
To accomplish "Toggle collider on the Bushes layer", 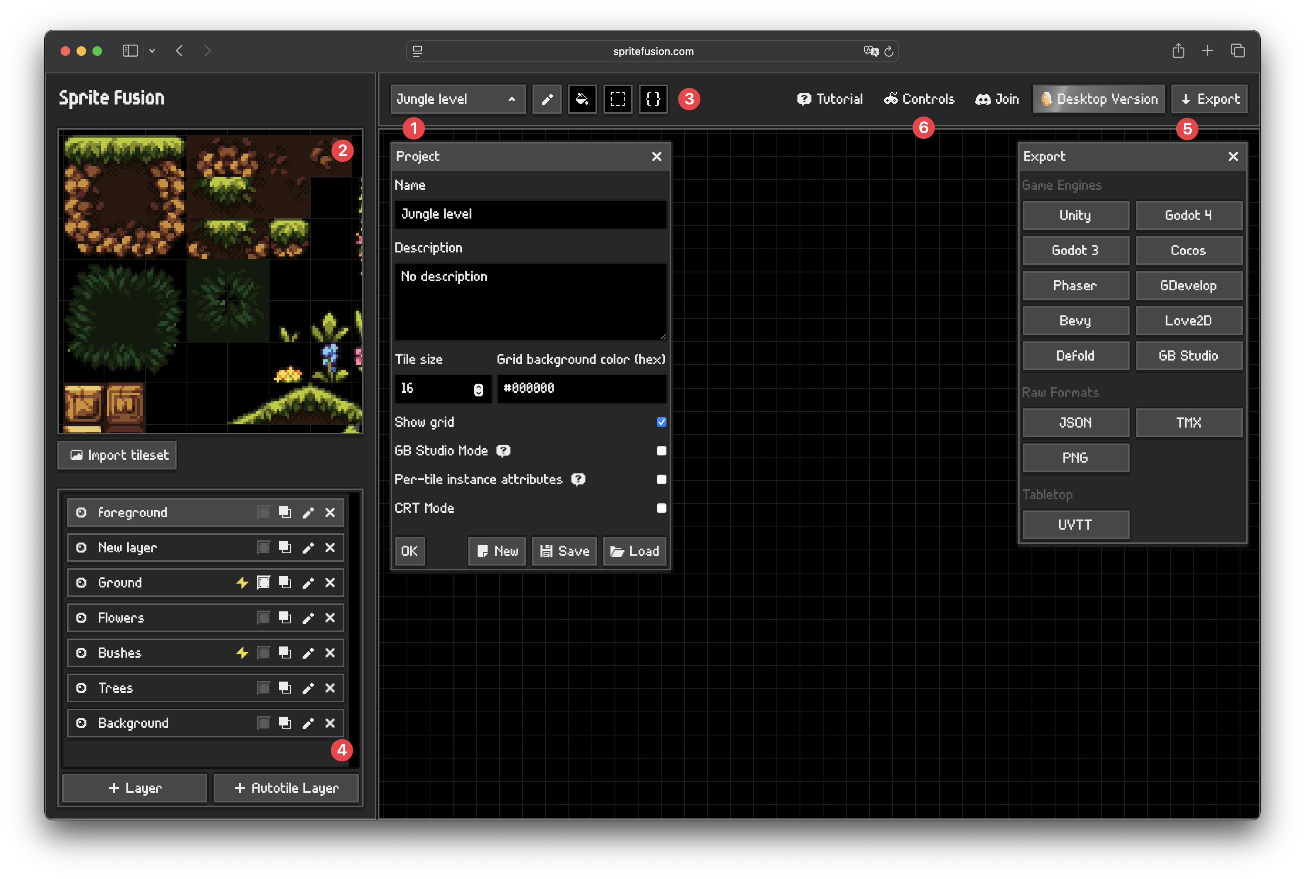I will click(x=263, y=652).
